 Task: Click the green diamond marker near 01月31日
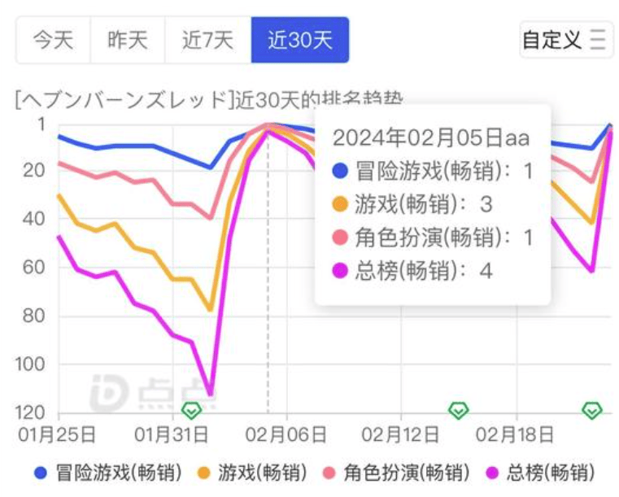point(191,410)
